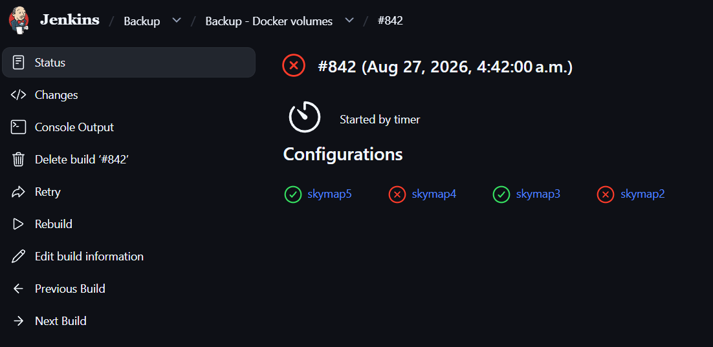Click the Jenkins butler logo icon

(x=19, y=20)
